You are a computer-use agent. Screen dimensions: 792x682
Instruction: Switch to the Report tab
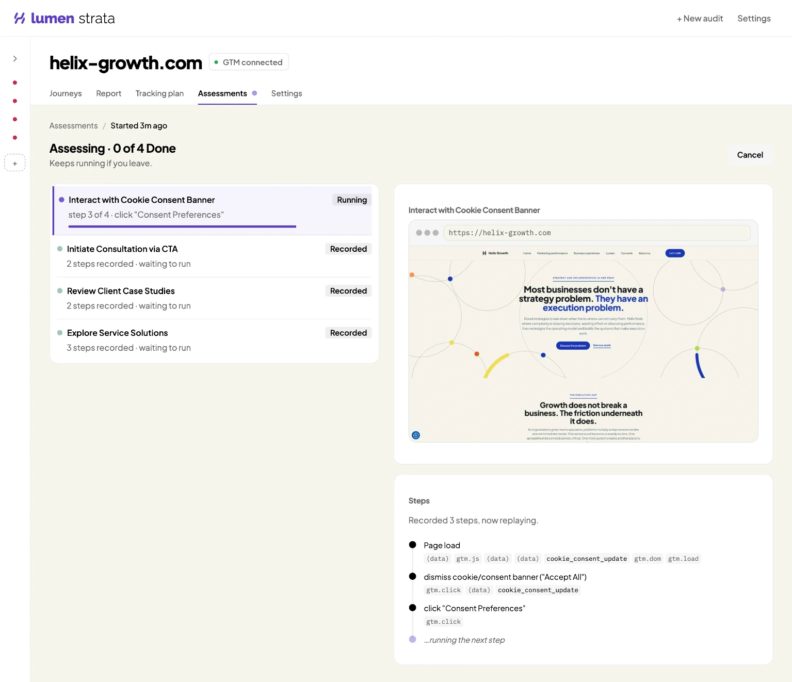pos(109,93)
